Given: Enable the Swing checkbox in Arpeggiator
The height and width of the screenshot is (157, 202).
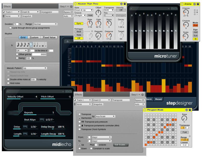Looking at the screenshot, I should coord(17,58).
